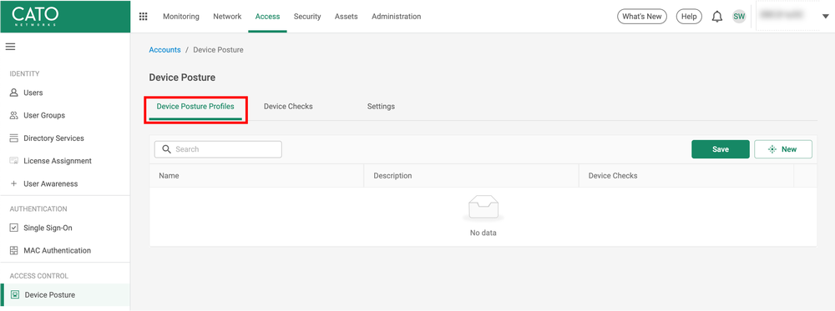This screenshot has width=835, height=311.
Task: Open the Settings tab
Action: point(381,107)
